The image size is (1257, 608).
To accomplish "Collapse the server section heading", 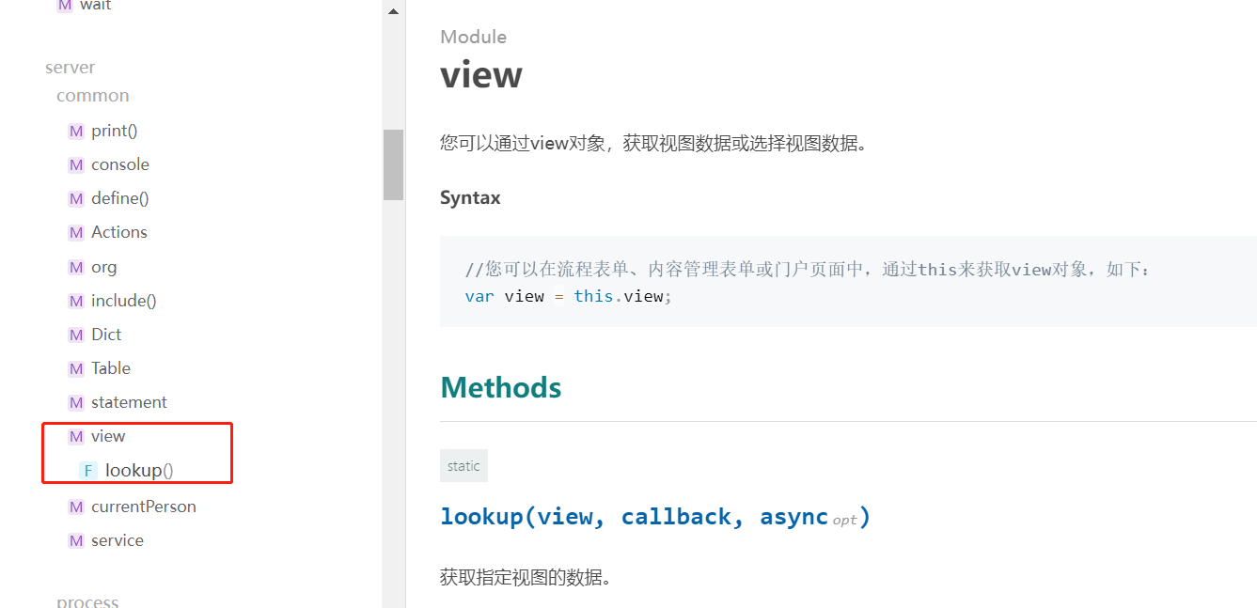I will tap(70, 68).
